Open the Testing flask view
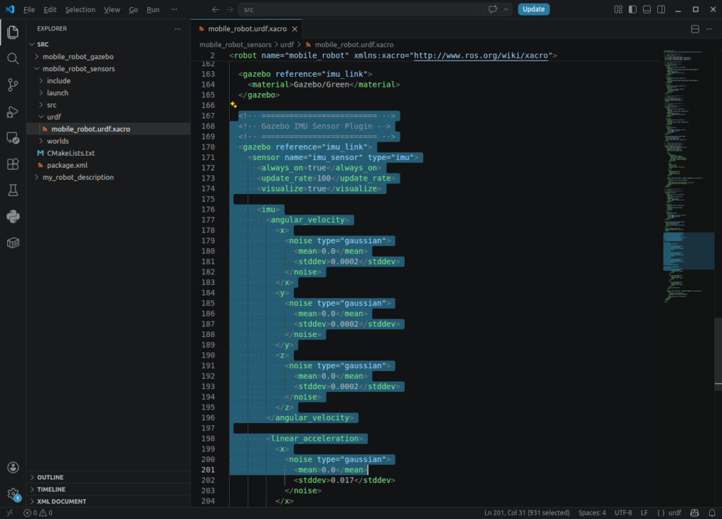Viewport: 722px width, 519px height. (13, 190)
